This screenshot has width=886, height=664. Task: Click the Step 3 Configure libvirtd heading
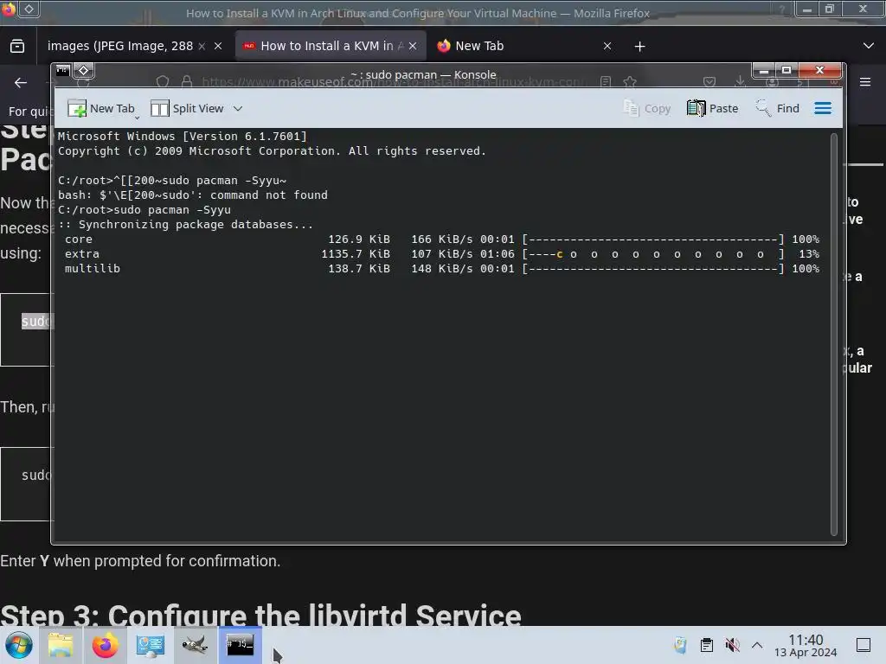click(x=260, y=615)
